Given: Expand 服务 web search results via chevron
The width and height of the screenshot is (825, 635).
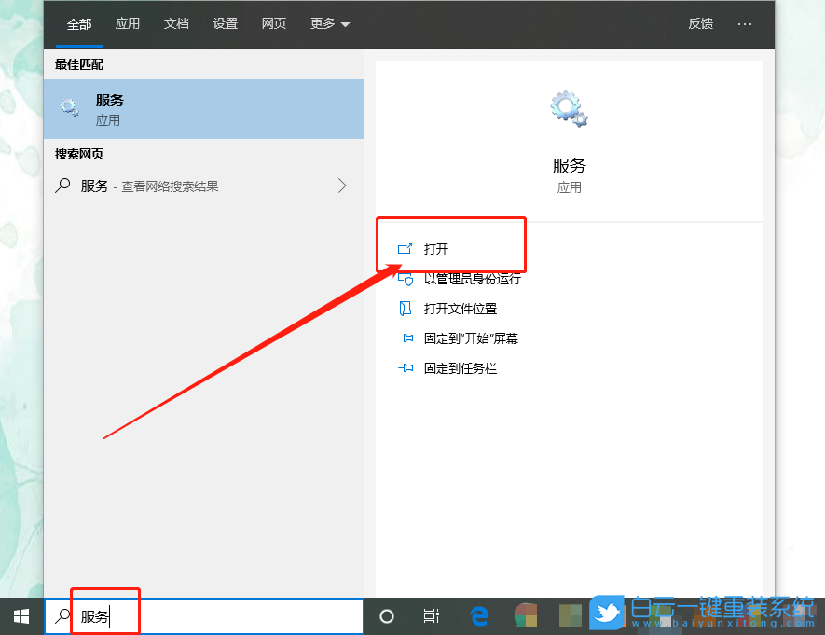Looking at the screenshot, I should [x=343, y=186].
